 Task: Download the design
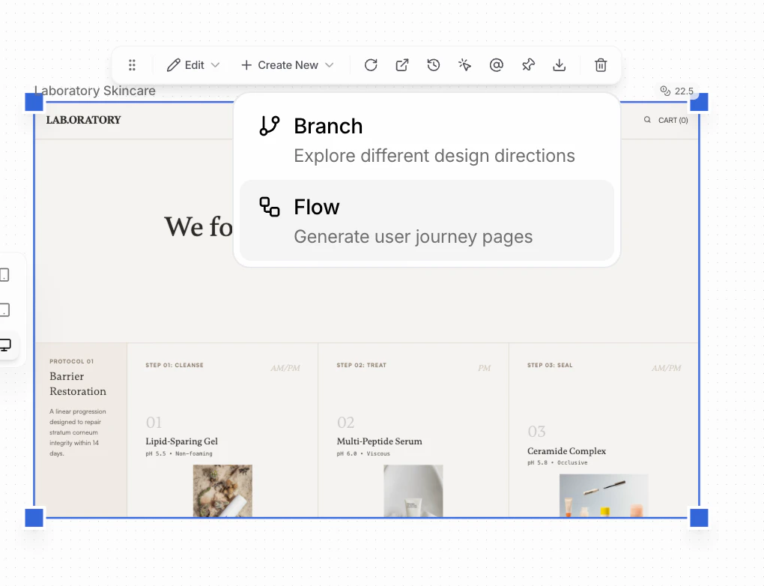tap(559, 65)
